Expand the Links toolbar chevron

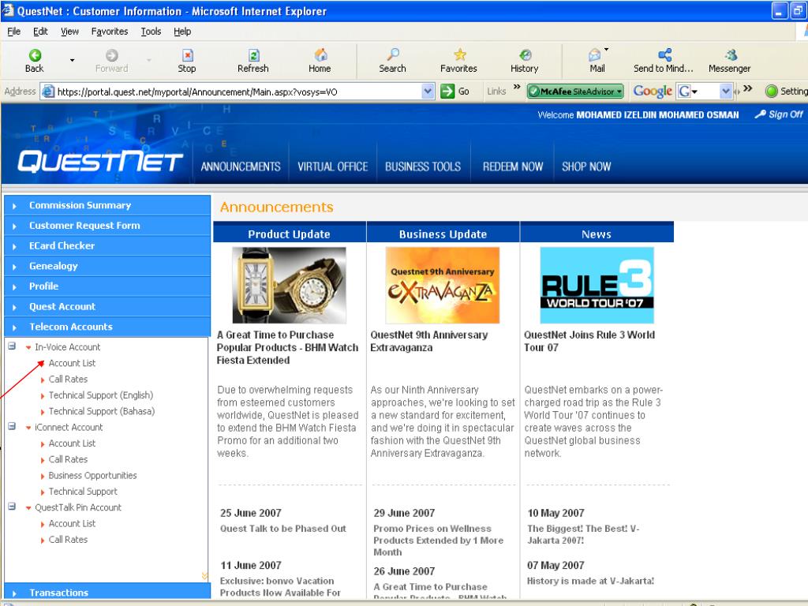(516, 87)
